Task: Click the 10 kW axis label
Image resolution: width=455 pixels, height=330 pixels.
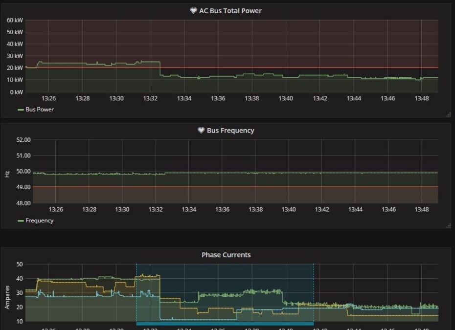Action: point(15,80)
